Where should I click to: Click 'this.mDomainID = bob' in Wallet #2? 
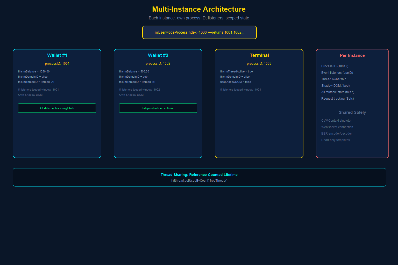click(133, 77)
